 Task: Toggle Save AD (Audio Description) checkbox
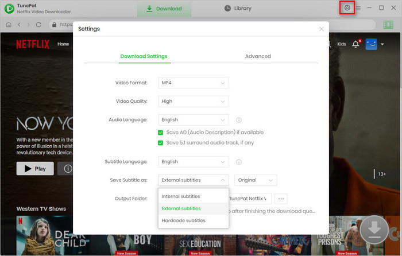[x=161, y=133]
